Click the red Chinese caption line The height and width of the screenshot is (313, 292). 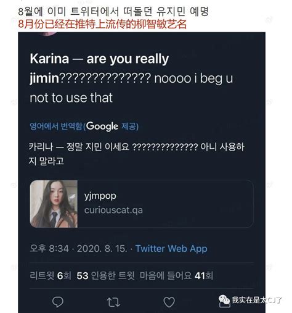(x=102, y=24)
